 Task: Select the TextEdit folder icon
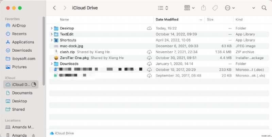point(56,34)
